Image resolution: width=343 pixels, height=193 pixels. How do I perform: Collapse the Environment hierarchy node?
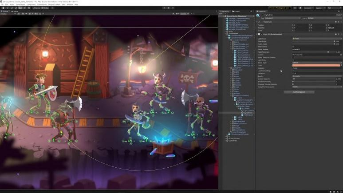coord(225,33)
